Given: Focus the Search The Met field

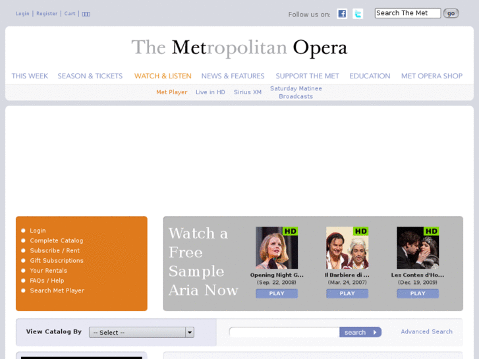Looking at the screenshot, I should click(408, 13).
